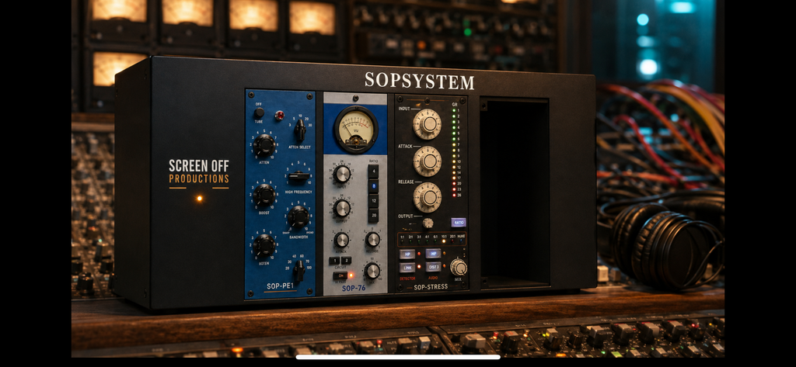
Task: Click the SOP-PE1 module name label
Action: click(280, 286)
